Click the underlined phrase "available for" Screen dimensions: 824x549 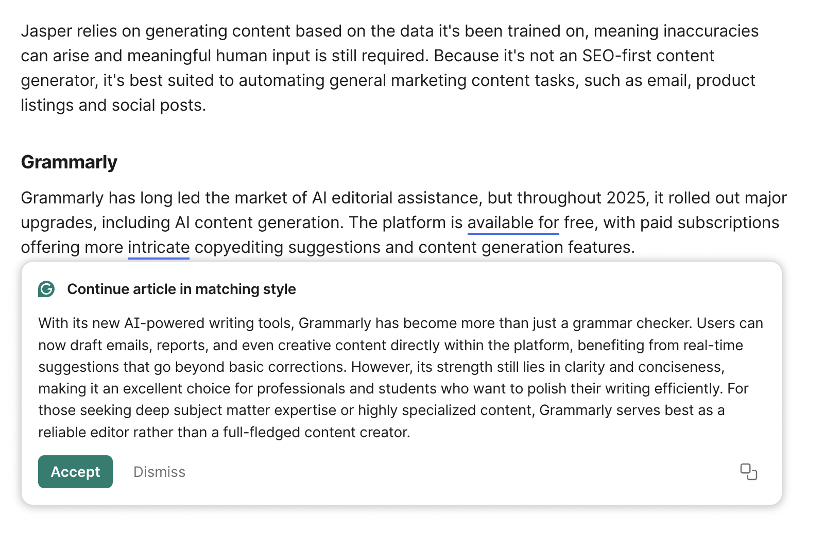[513, 222]
